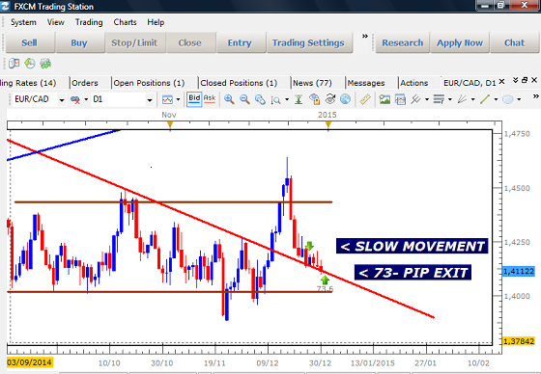541x374 pixels.
Task: Click the Sell button
Action: coord(29,42)
